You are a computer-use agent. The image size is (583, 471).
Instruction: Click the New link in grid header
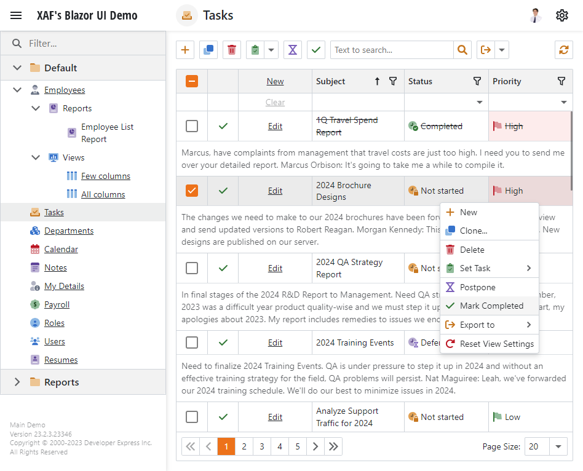(275, 81)
